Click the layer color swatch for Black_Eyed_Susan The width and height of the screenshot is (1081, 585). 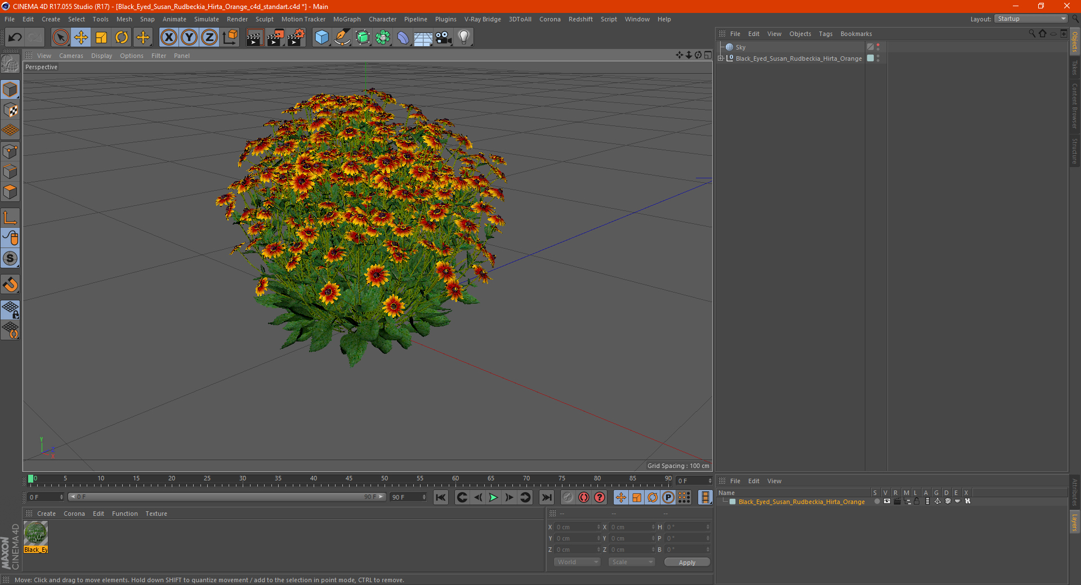coord(732,502)
